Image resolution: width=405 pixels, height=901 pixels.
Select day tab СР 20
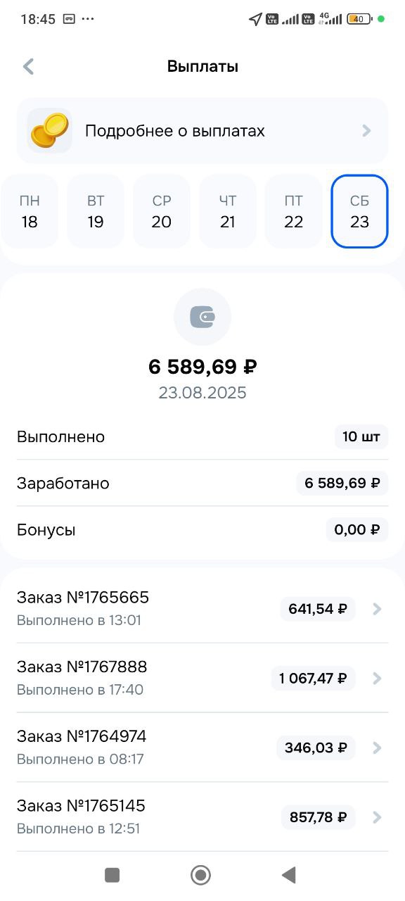[162, 211]
